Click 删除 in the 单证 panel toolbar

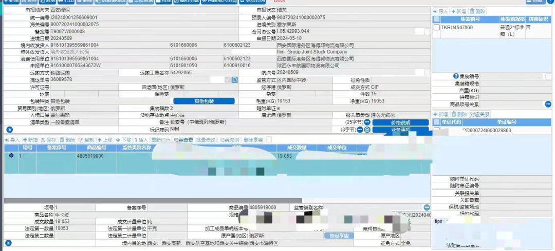[459, 114]
